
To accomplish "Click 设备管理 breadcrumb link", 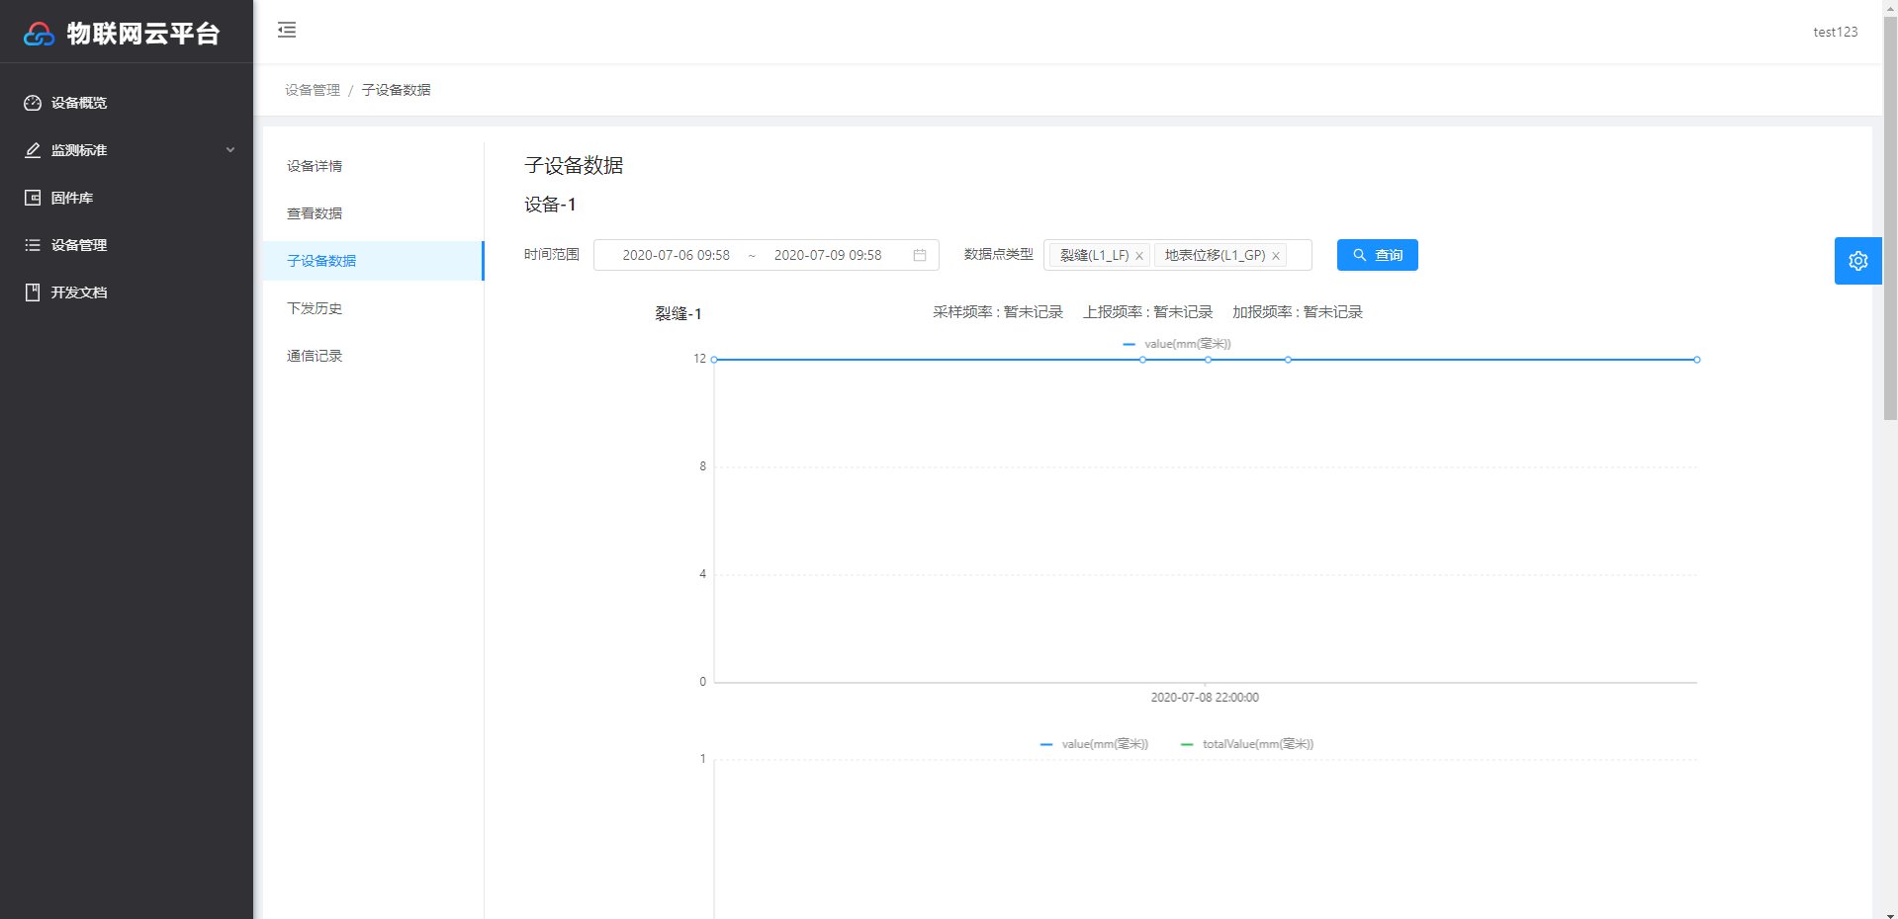I will click(313, 90).
